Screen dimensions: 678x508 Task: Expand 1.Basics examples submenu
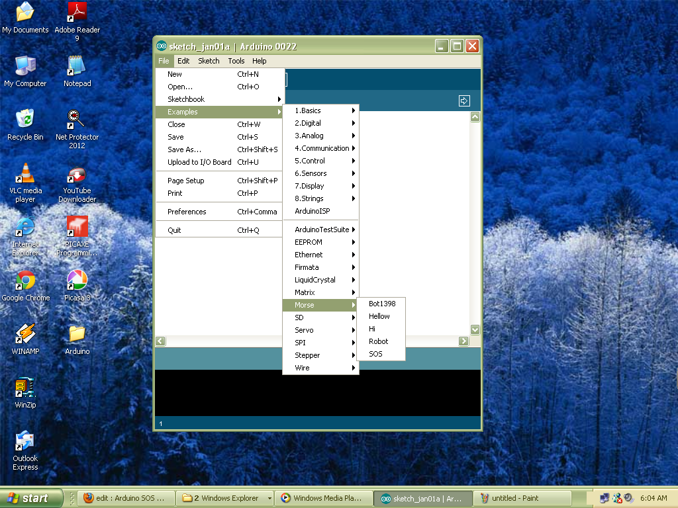click(320, 110)
